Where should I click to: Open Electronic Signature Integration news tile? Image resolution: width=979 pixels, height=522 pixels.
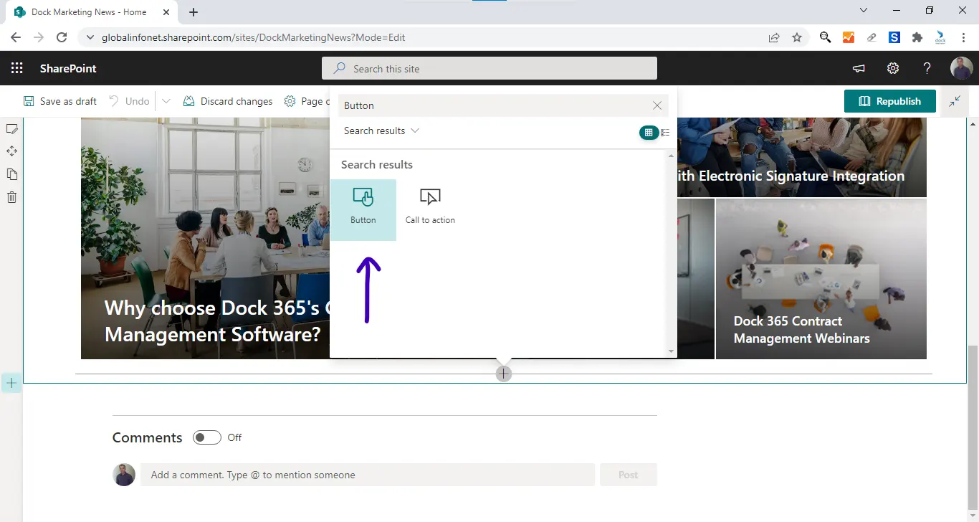tap(801, 157)
